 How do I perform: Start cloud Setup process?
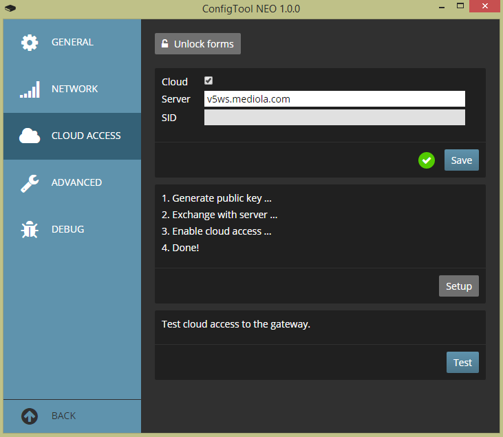click(458, 286)
